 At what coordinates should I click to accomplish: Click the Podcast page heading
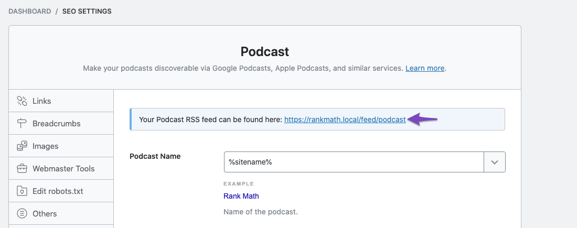pos(265,51)
